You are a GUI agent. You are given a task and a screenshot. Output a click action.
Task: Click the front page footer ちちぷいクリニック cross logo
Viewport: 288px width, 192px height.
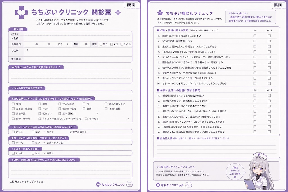[x=98, y=184]
